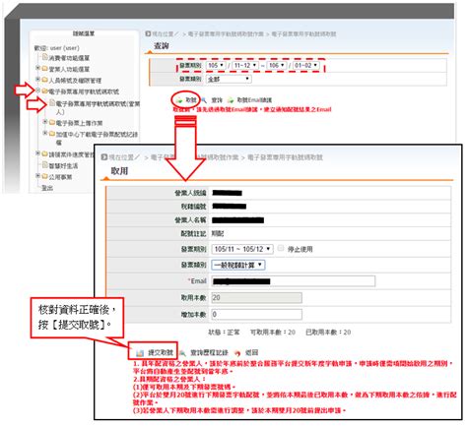Click the 增加本數 input field showing 0
467x426 pixels.
(x=256, y=314)
